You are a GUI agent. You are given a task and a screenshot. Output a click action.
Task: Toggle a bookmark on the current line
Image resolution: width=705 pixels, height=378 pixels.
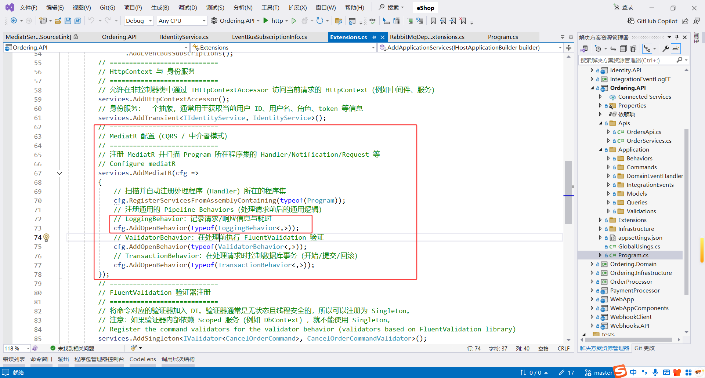(x=433, y=21)
